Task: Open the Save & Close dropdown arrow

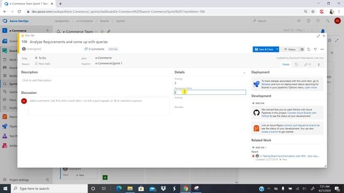Action: pyautogui.click(x=277, y=49)
